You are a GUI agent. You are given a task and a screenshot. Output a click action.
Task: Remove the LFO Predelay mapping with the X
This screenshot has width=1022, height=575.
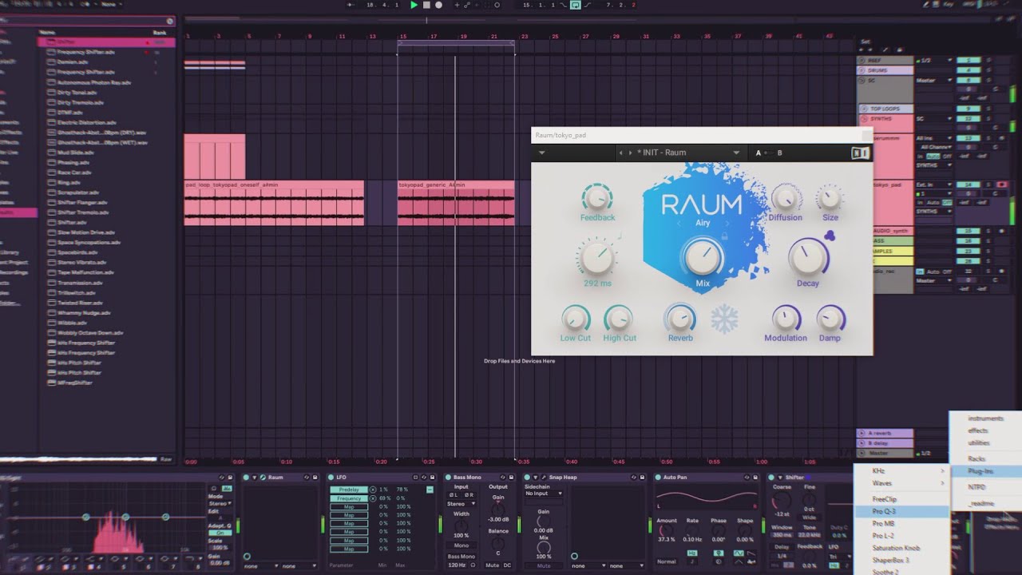(x=373, y=490)
